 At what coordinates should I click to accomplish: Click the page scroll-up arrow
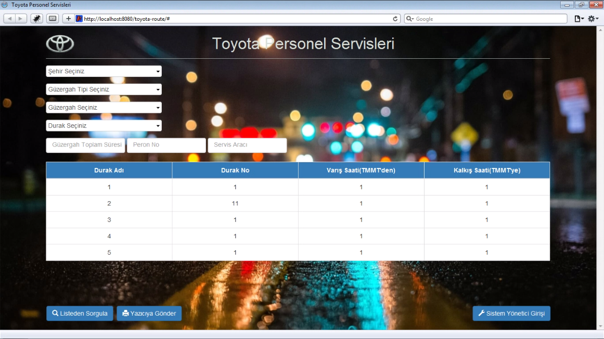coord(600,29)
